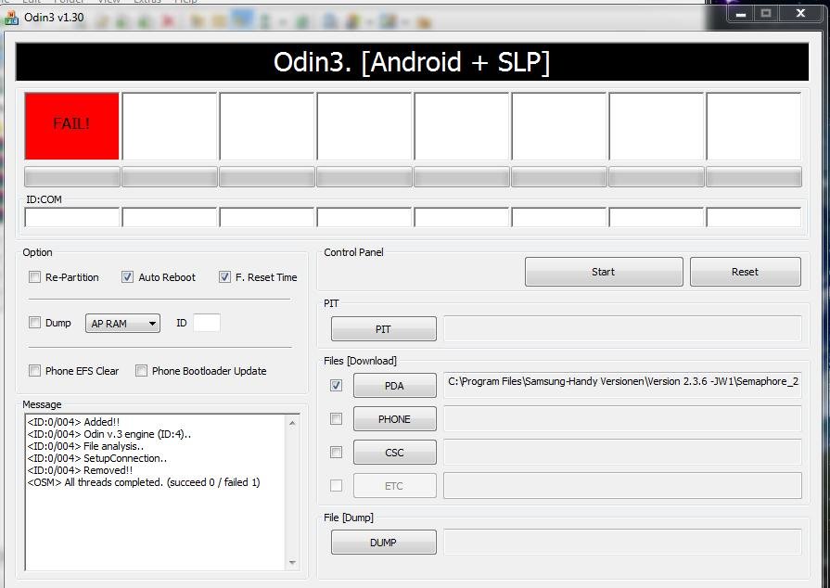
Task: Select the "<ID:0/004> Added!!" log line
Action: click(x=73, y=422)
